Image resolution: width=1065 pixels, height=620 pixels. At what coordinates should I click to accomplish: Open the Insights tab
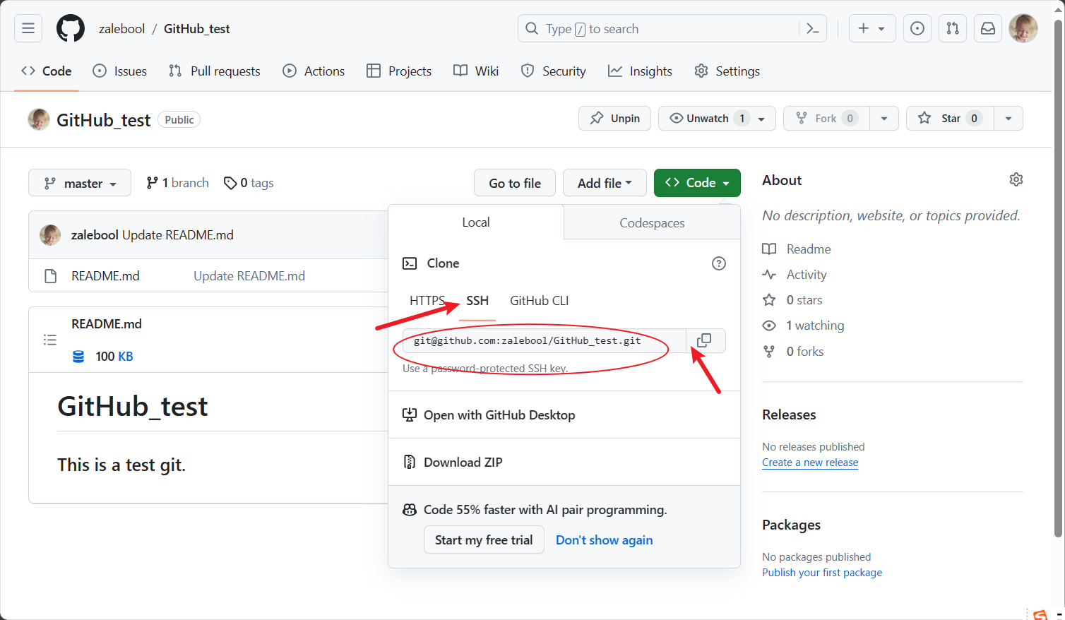641,71
